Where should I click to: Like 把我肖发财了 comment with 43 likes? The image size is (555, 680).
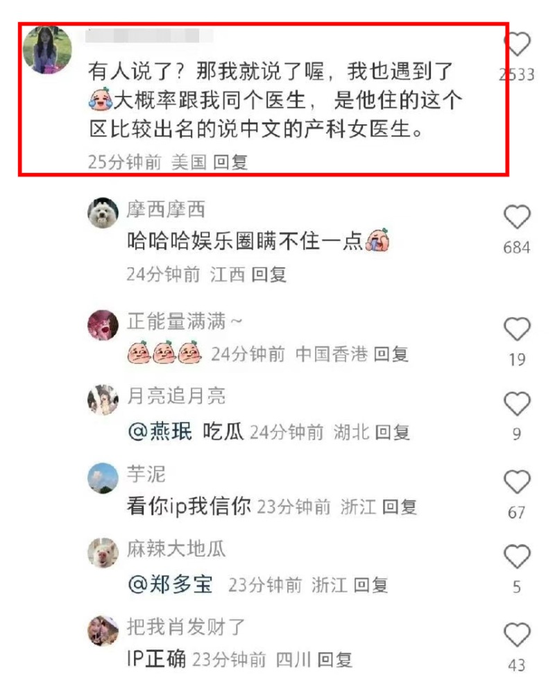tap(517, 634)
